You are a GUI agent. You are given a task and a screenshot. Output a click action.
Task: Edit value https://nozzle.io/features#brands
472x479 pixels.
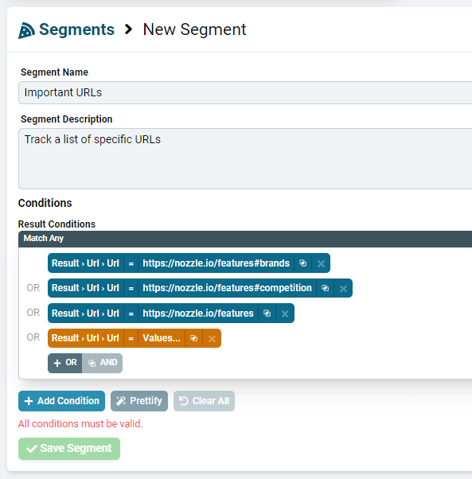coord(216,263)
